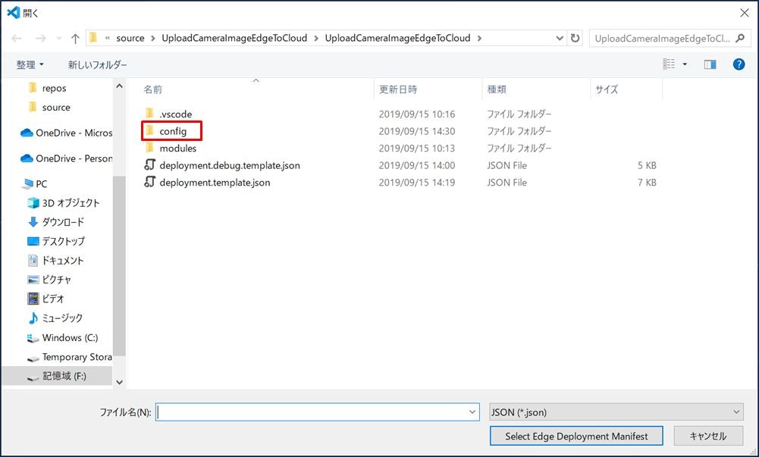
Task: Open OneDrive - Personal in sidebar
Action: click(x=66, y=158)
